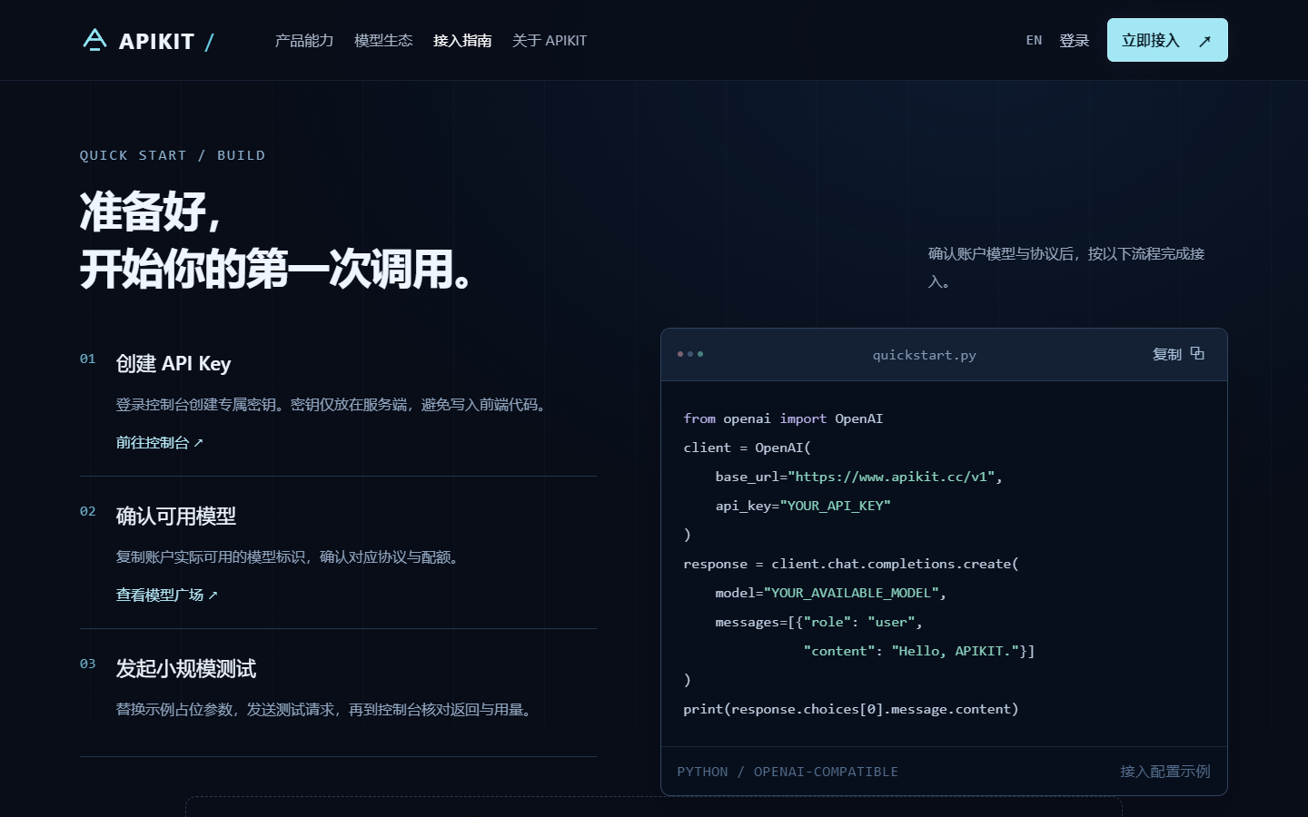This screenshot has width=1308, height=817.
Task: Click the YOUR_AVAILABLE_MODEL code line
Action: [x=831, y=593]
